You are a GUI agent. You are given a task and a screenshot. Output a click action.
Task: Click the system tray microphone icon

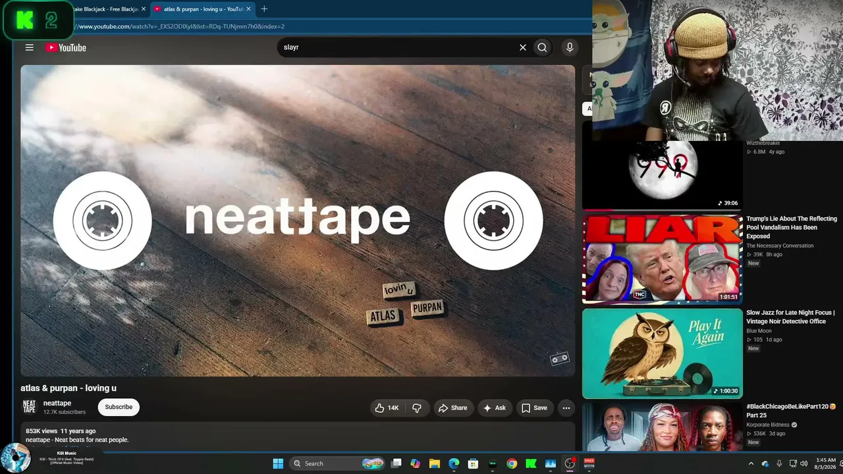(779, 463)
